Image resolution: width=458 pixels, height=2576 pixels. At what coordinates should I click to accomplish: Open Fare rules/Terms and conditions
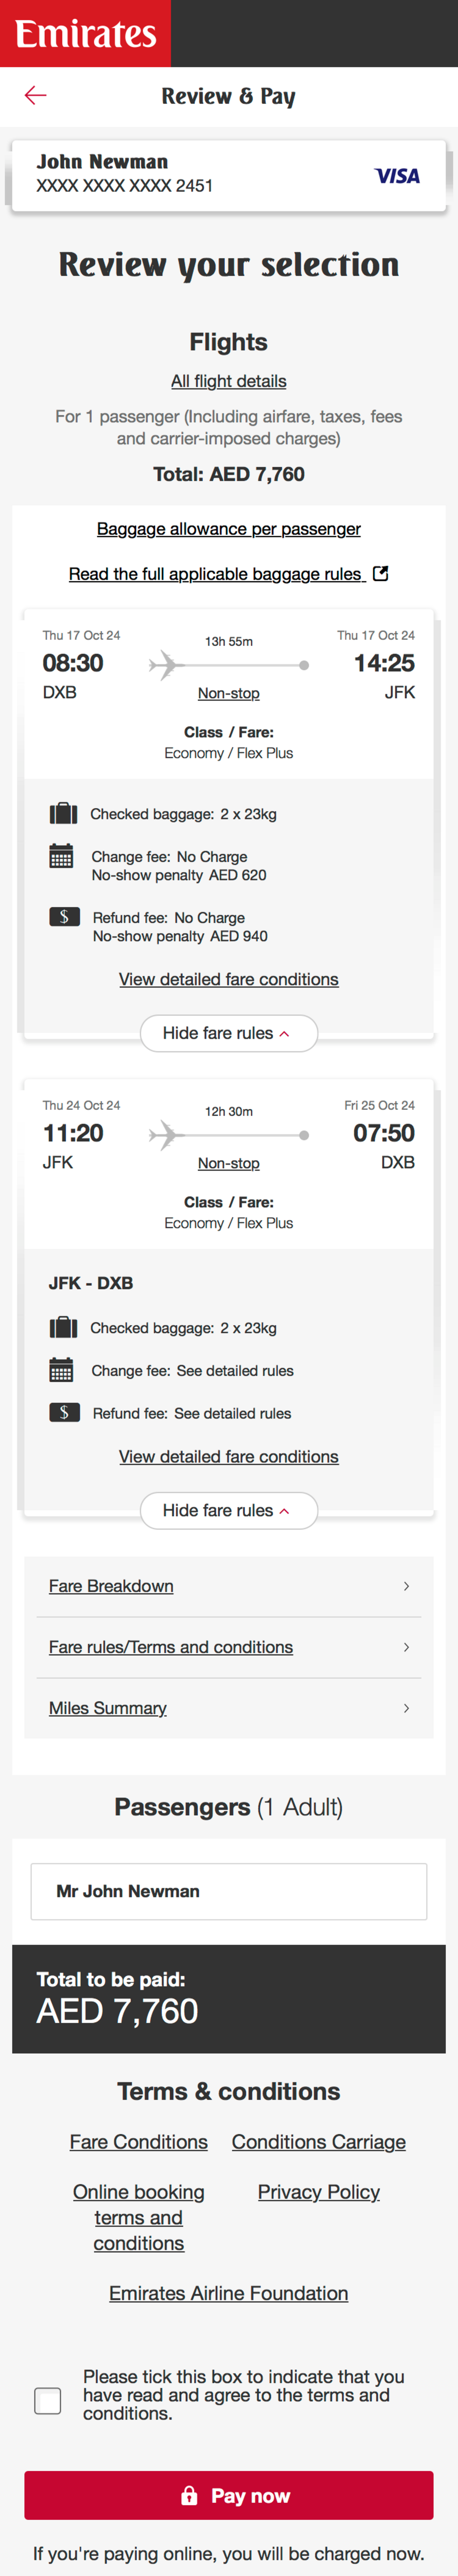[x=228, y=1646]
